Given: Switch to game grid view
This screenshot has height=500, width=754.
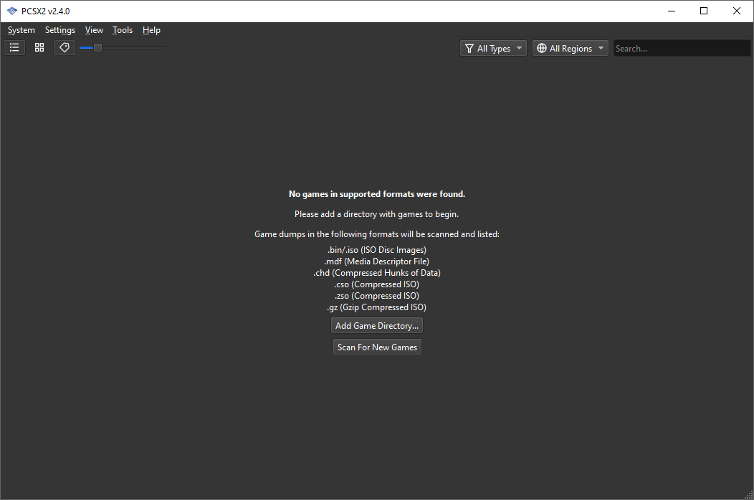Looking at the screenshot, I should coord(39,48).
